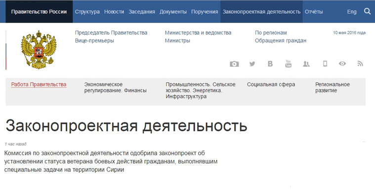Subscribe via the RSS feed icon
Viewport: 375px width, 193px height.
coord(360,64)
